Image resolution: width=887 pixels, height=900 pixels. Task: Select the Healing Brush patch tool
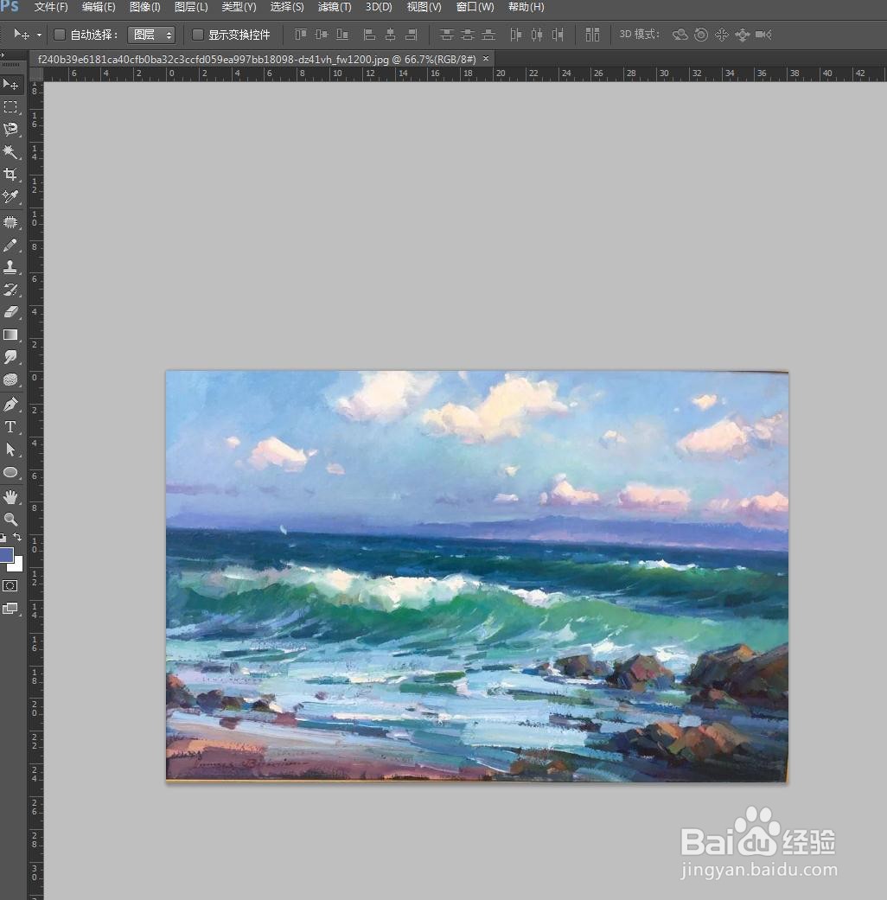[x=10, y=222]
